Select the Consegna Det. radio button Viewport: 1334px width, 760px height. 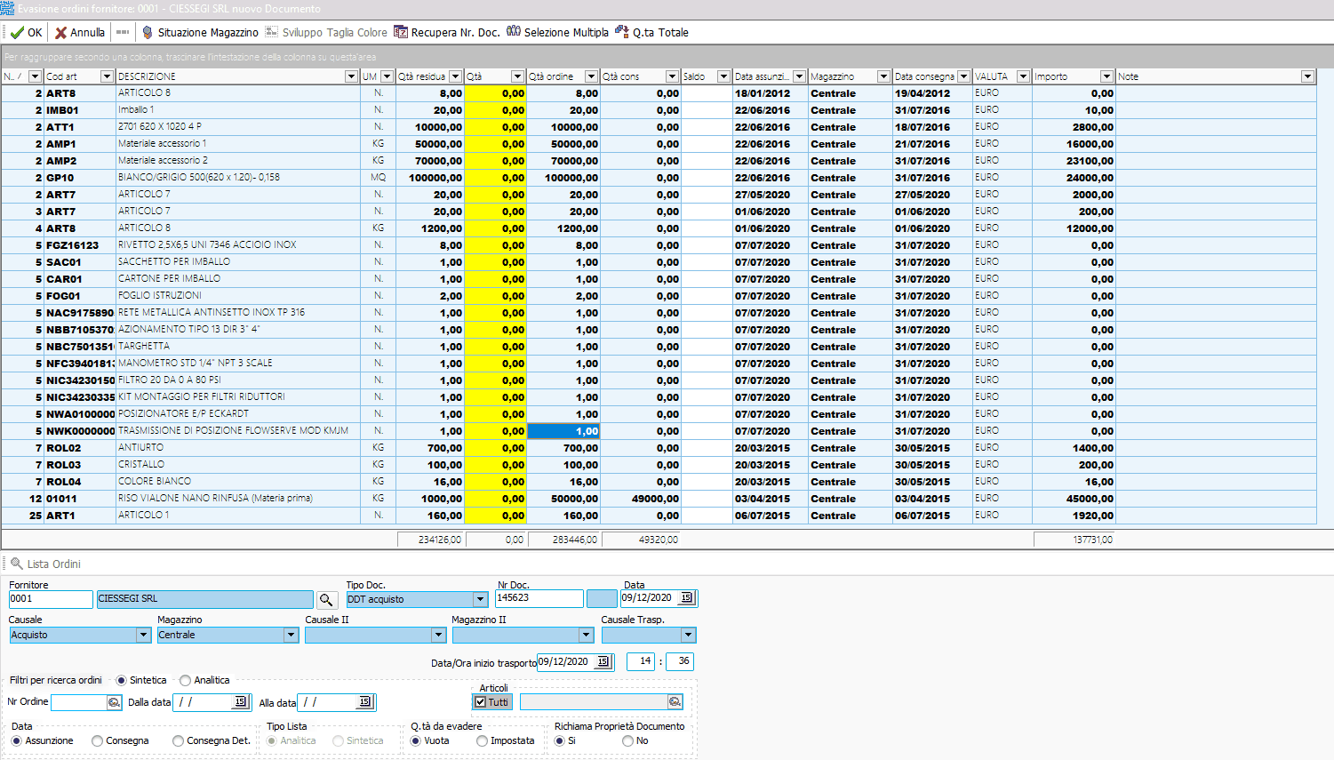[178, 740]
